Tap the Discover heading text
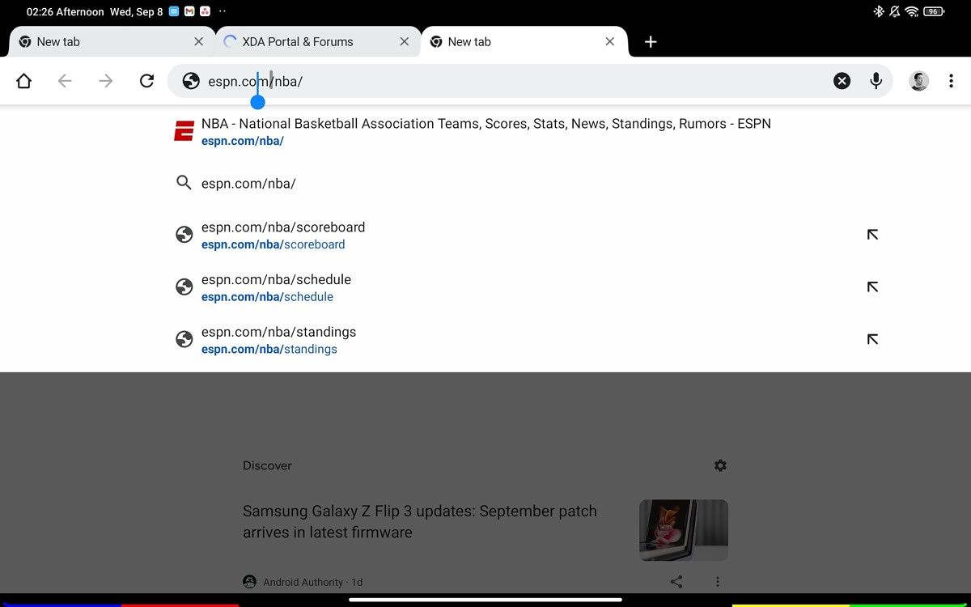Screen dimensions: 971x607 pos(267,465)
